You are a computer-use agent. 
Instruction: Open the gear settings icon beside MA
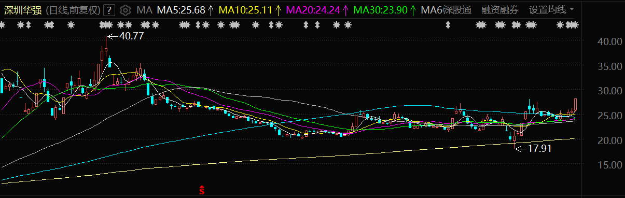click(x=125, y=10)
